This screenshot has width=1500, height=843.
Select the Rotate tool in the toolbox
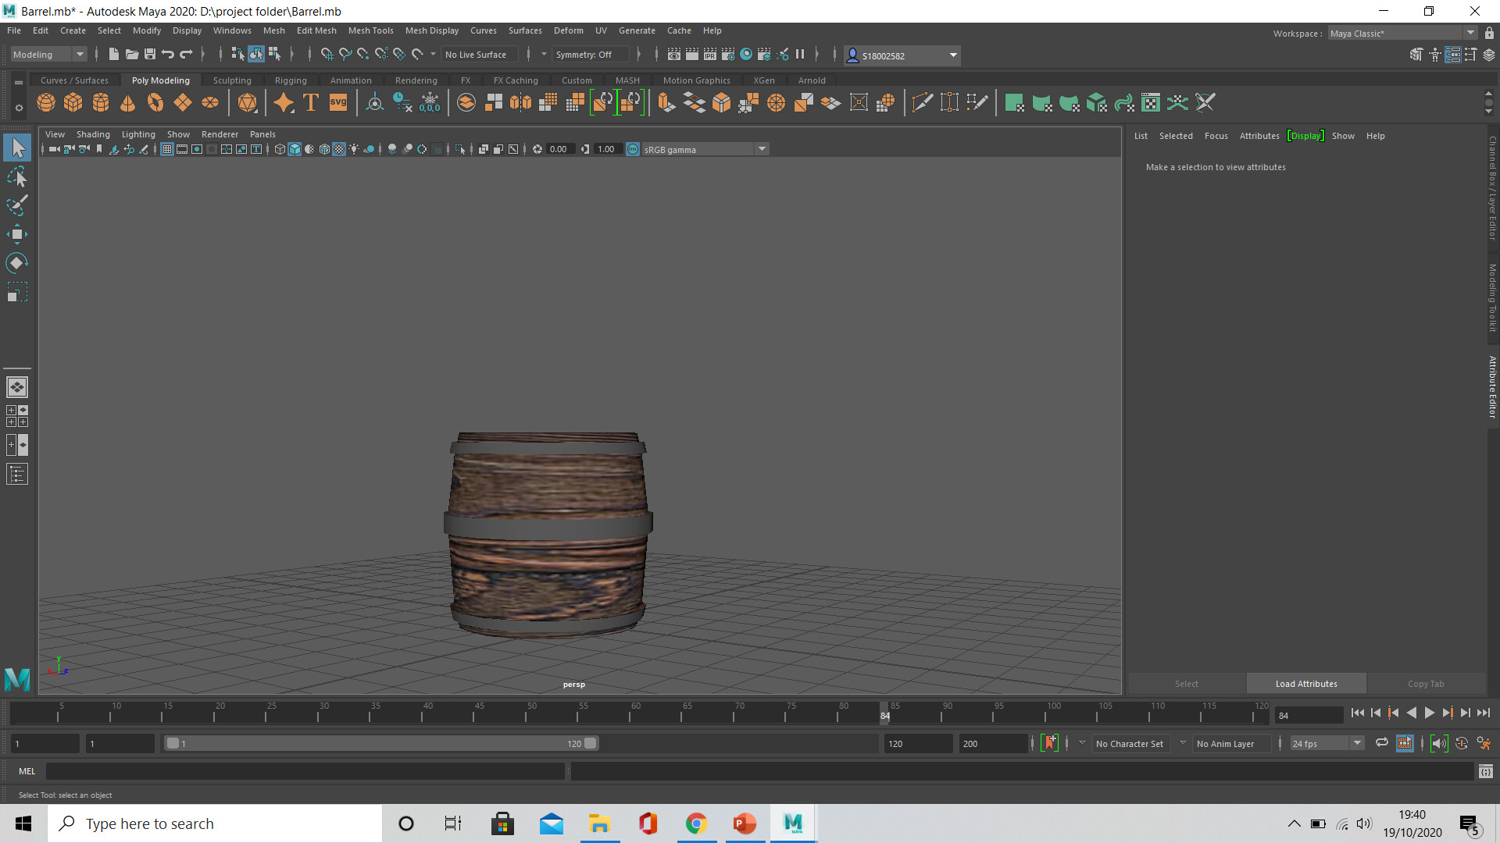tap(17, 263)
